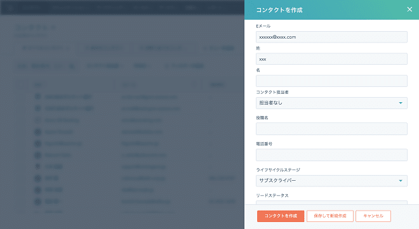
Task: Click first contact avatar in blurred list
Action: [37, 96]
